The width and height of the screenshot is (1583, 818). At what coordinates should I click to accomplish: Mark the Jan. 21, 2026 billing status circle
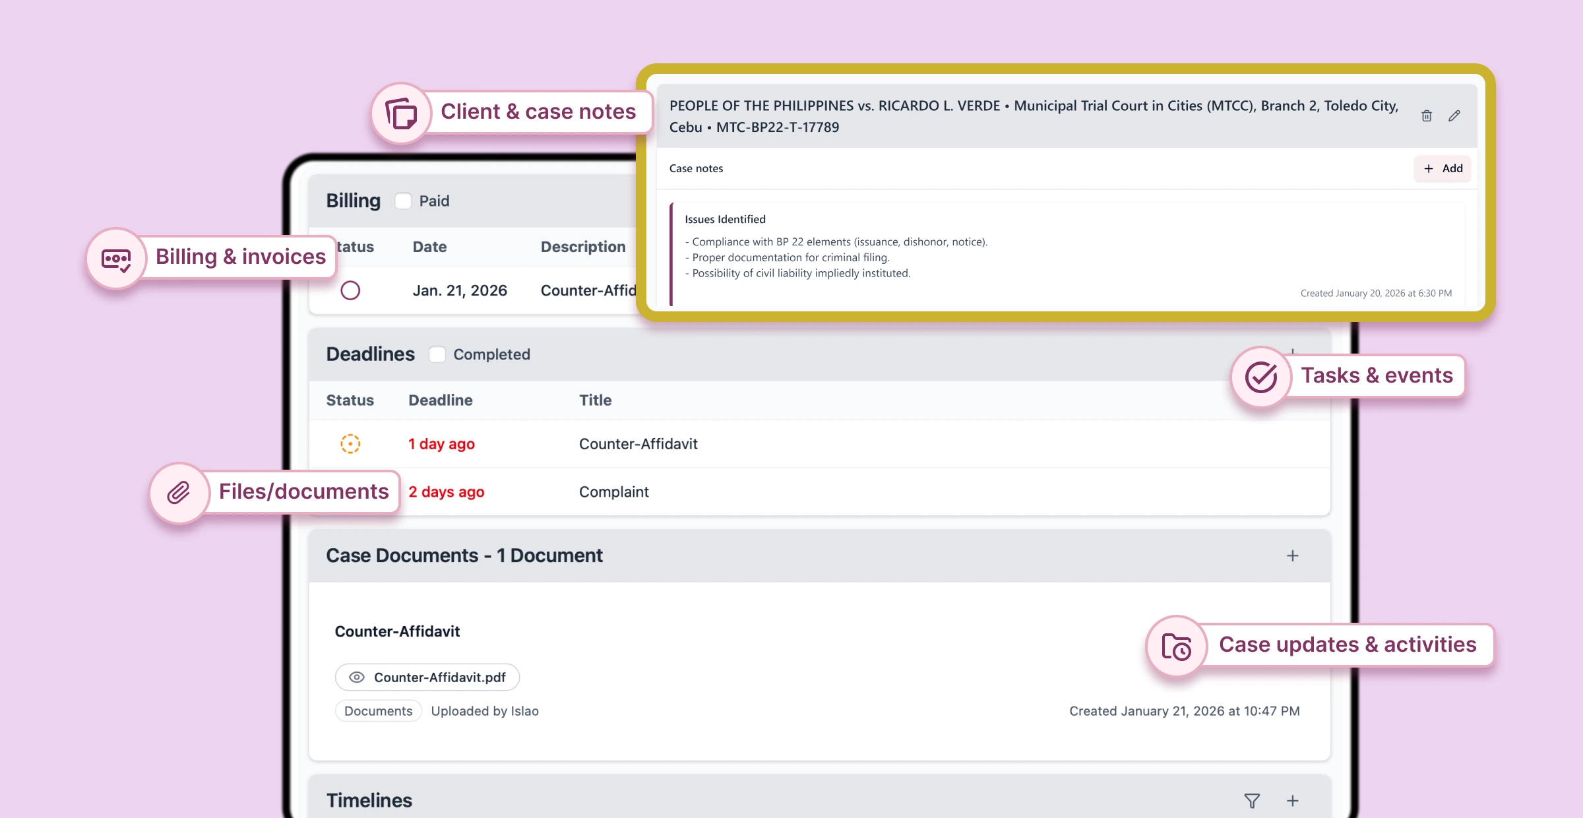click(x=350, y=290)
